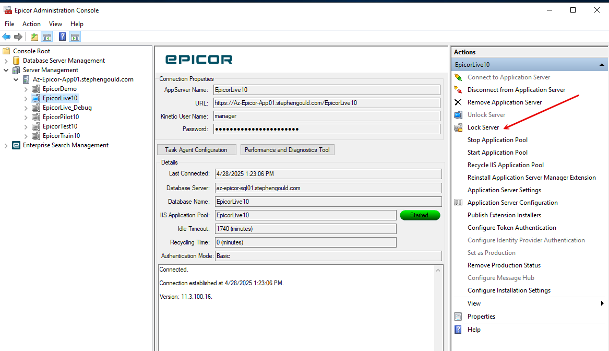Screen dimensions: 609x351
Task: Expand the EpicorLive_Debug node
Action: click(x=26, y=108)
